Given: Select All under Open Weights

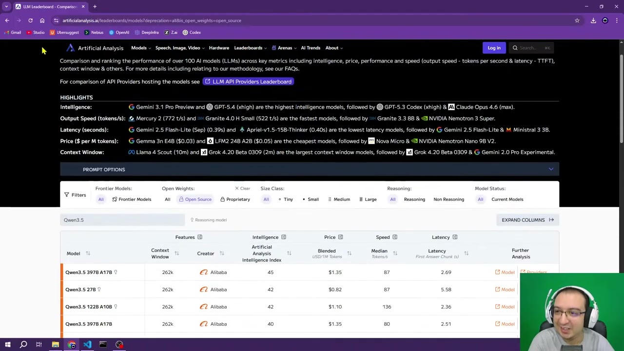Looking at the screenshot, I should [167, 199].
